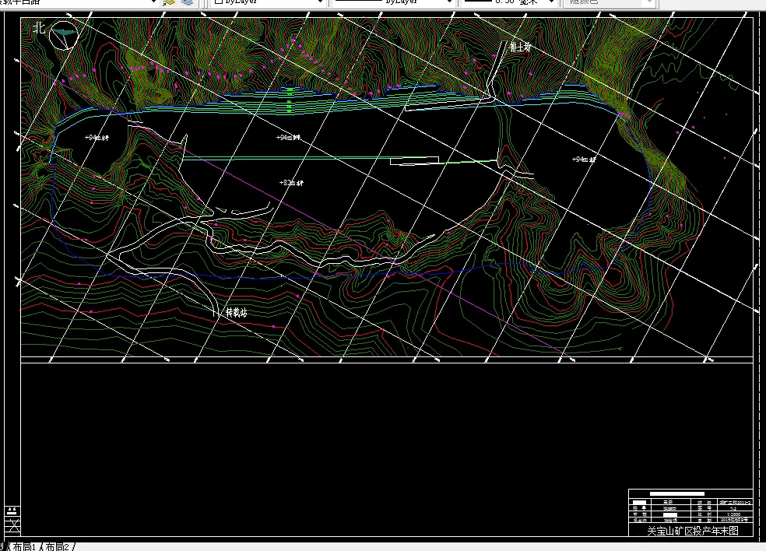Select the +94m label directly above +82m
The height and width of the screenshot is (551, 766).
tap(288, 138)
